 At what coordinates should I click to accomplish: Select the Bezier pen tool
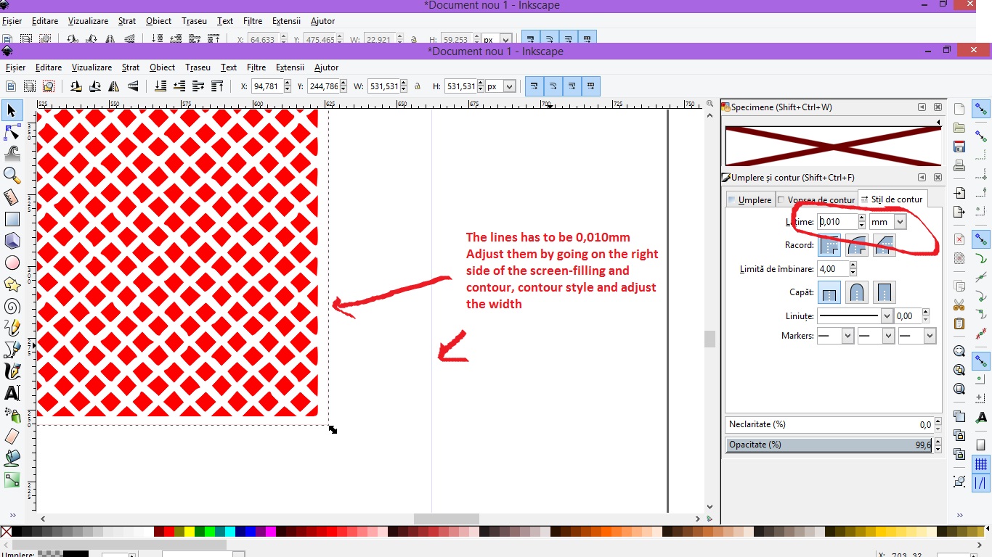point(12,350)
